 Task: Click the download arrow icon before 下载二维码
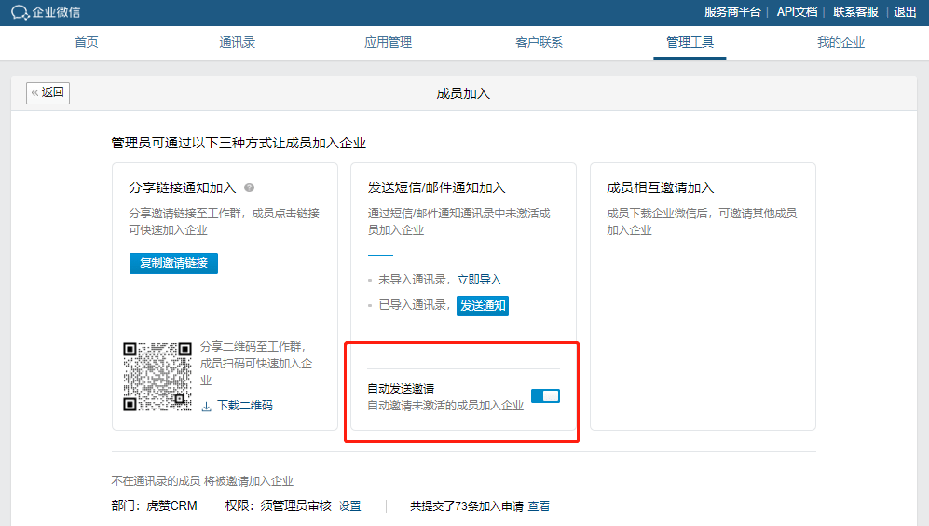[206, 407]
